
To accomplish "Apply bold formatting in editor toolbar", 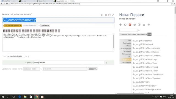I will coord(4,31).
